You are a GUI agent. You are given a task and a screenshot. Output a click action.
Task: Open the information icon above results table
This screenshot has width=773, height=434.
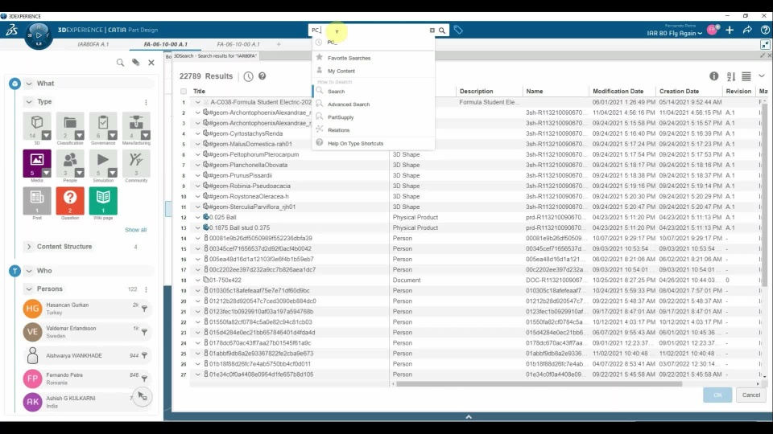(714, 76)
